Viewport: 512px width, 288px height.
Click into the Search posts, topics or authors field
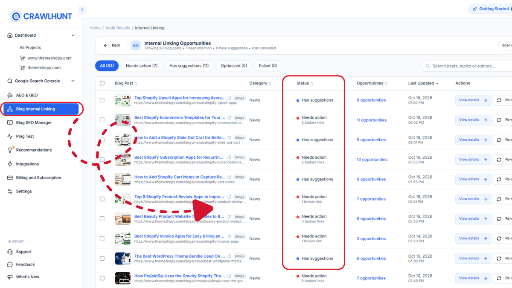[467, 66]
